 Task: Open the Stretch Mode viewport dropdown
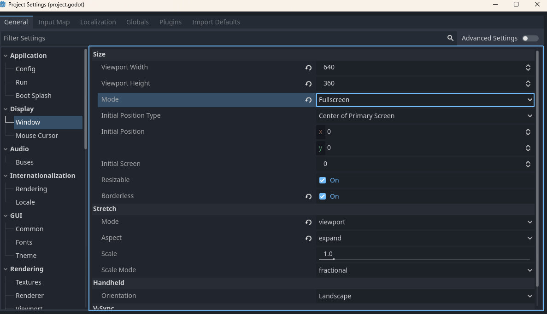click(425, 222)
